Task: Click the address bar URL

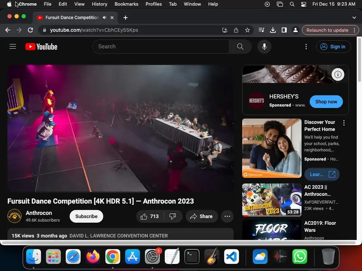Action: 94,30
